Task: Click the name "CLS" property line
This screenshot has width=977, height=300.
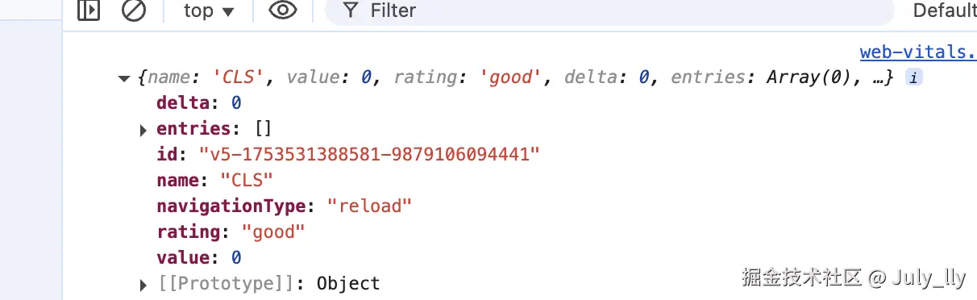Action: coord(214,180)
